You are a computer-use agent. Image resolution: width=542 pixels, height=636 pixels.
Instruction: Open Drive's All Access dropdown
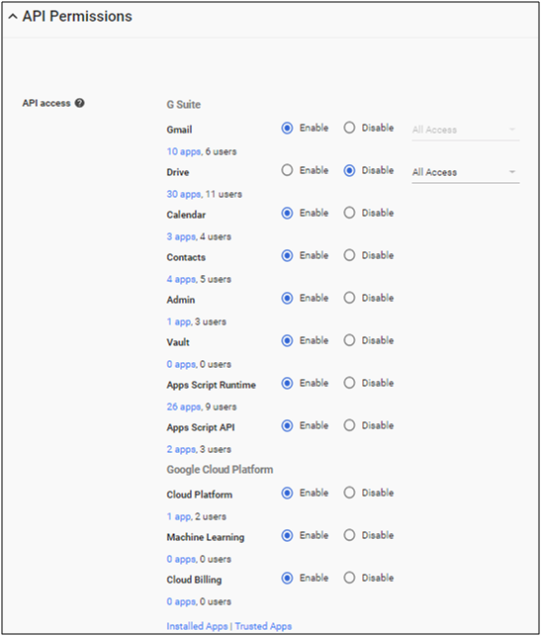pyautogui.click(x=465, y=173)
